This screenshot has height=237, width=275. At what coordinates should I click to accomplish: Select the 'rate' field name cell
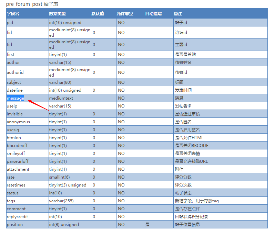(28, 177)
